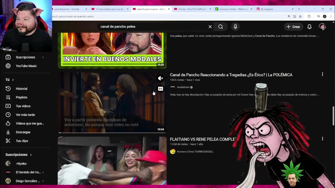Screen dimensions: 335x188
Task: Open the FLAITIANO VS RENE PELEA video title
Action: (x=203, y=139)
